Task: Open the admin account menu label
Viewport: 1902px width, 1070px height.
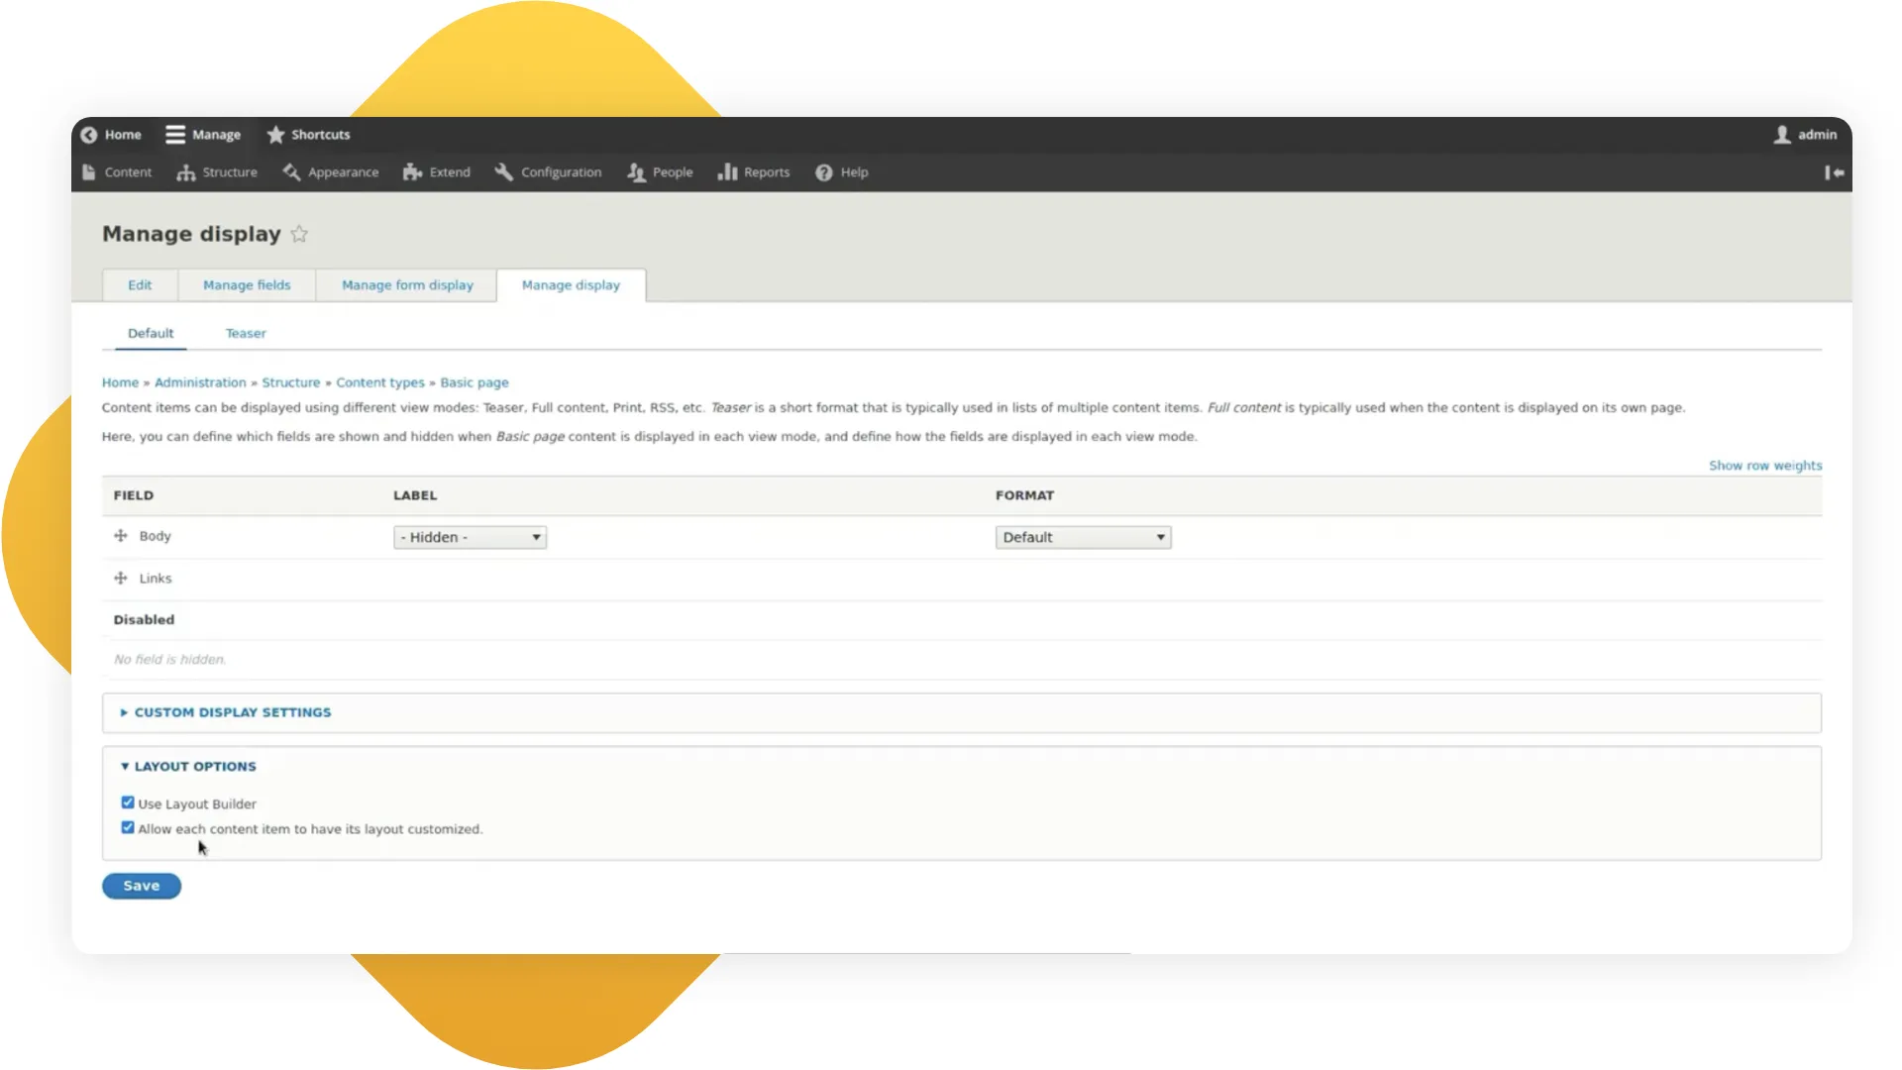Action: point(1818,135)
